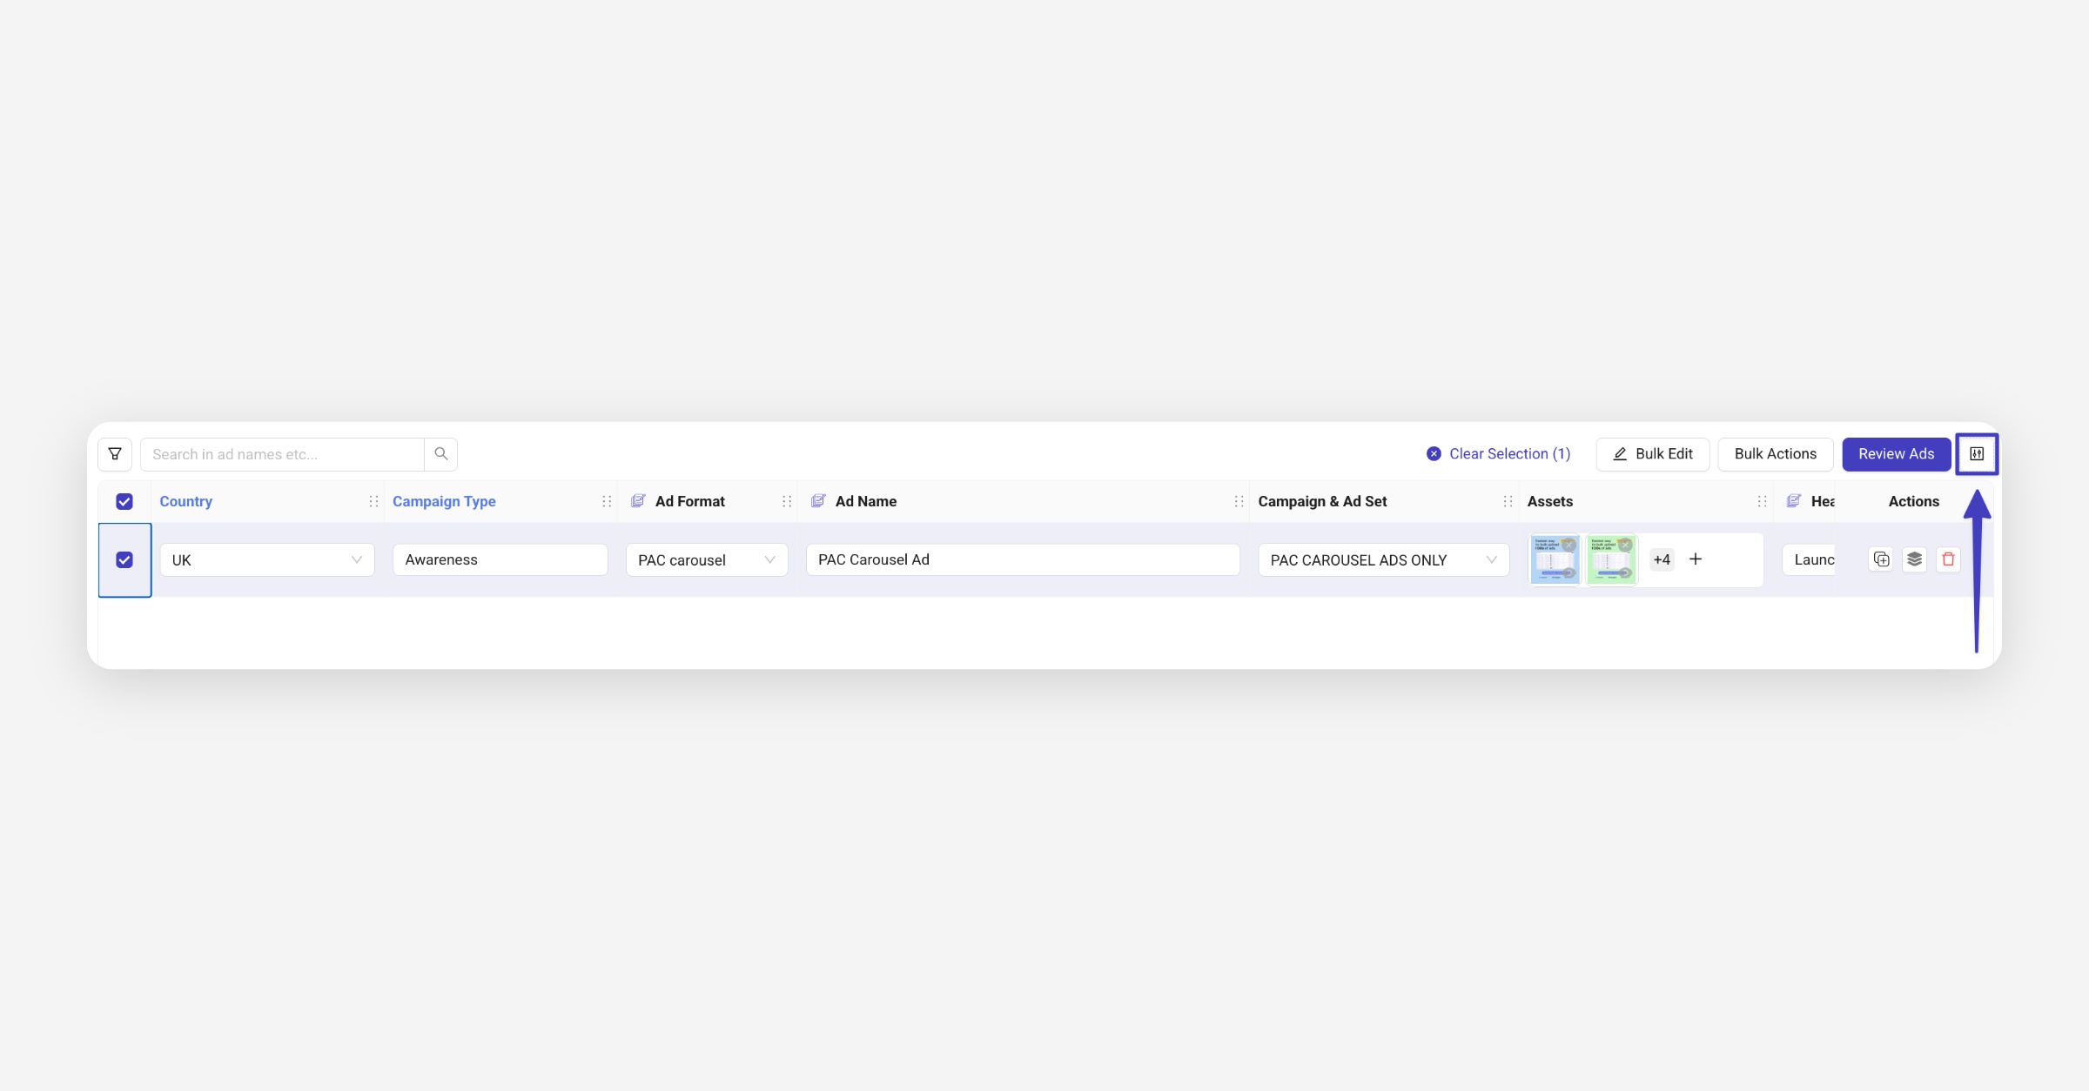Click the Assets column header
Screen dimensions: 2089x1091
1550,502
